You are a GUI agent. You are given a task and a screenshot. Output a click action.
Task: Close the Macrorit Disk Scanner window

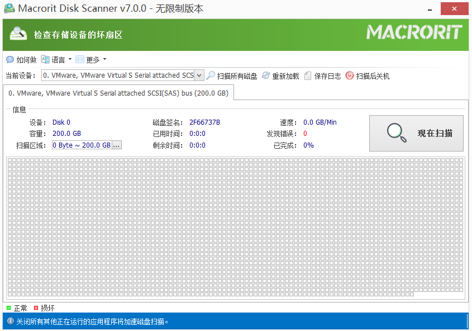pyautogui.click(x=454, y=9)
